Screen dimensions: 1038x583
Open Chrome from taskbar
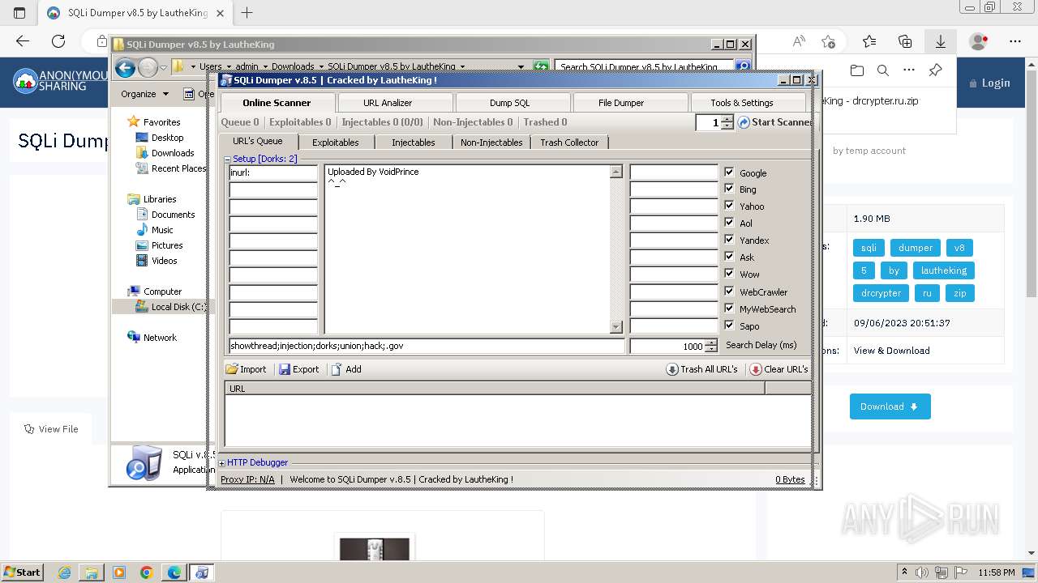pyautogui.click(x=147, y=572)
